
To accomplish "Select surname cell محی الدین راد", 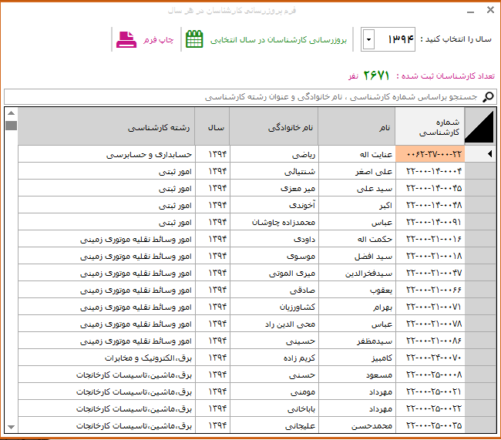I will pyautogui.click(x=274, y=324).
